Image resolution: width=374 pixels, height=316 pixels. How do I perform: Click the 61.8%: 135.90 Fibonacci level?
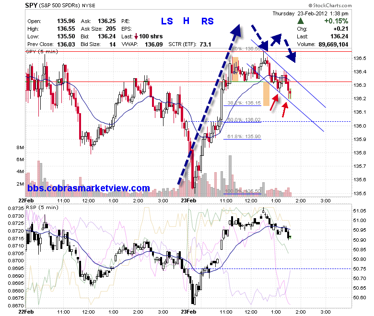coord(244,136)
